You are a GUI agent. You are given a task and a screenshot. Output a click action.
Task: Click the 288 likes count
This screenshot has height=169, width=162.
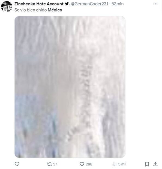tap(89, 164)
